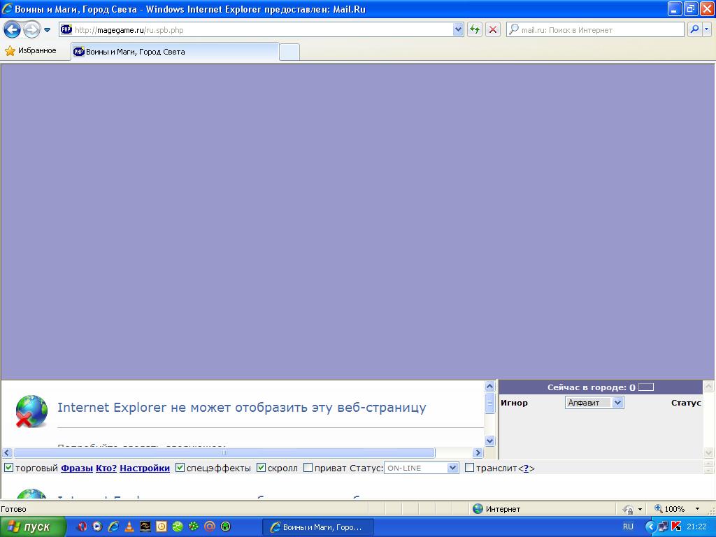Expand the address bar history dropdown
This screenshot has width=716, height=537.
click(x=458, y=29)
